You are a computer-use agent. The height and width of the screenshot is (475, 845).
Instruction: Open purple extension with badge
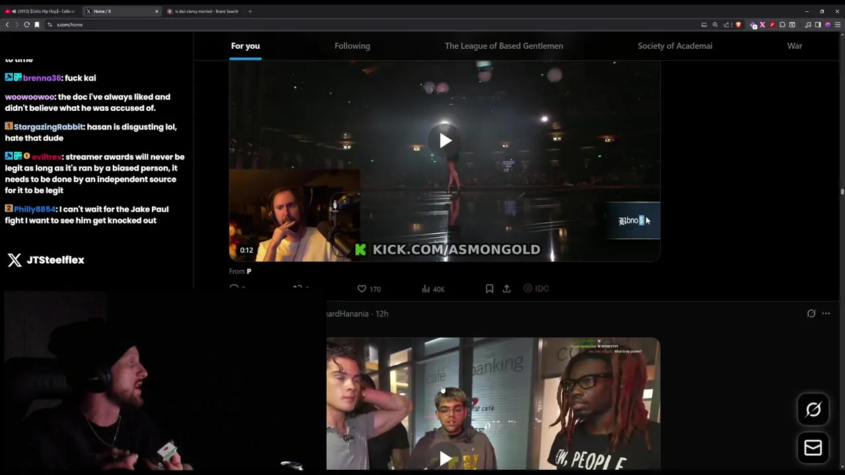point(753,24)
